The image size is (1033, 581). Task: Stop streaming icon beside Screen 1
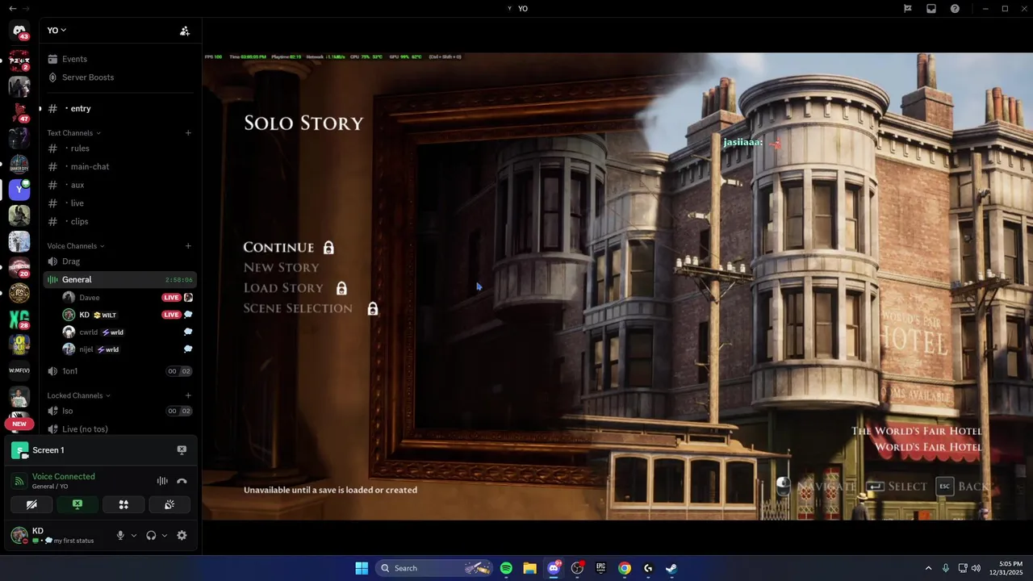point(182,450)
